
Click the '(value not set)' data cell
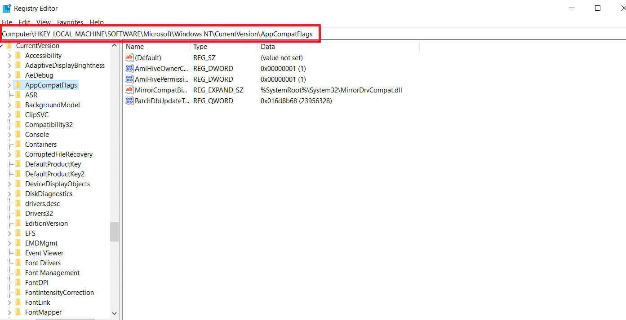(282, 57)
